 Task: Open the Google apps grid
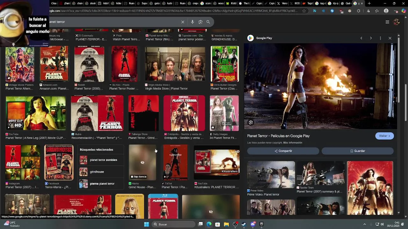[387, 22]
